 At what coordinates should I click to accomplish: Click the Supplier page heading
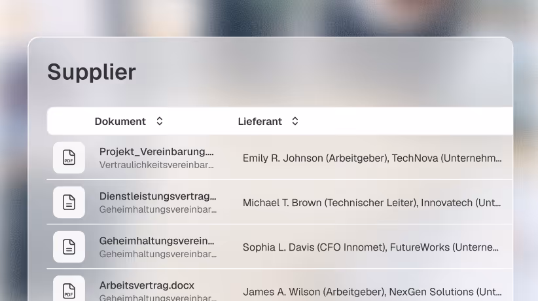[92, 73]
